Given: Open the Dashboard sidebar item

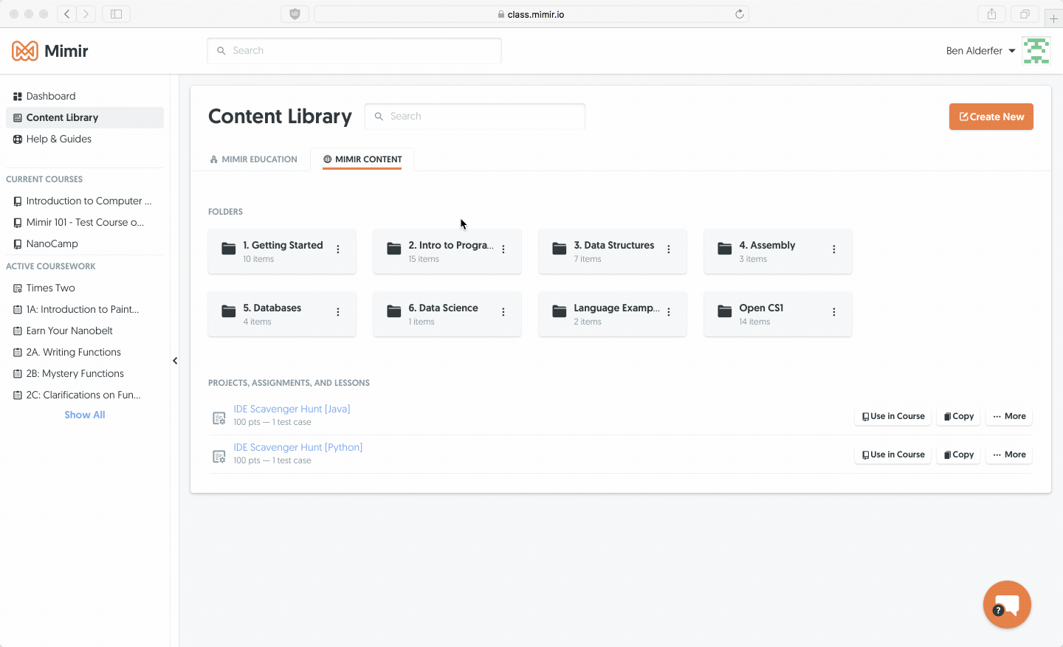Looking at the screenshot, I should click(85, 96).
